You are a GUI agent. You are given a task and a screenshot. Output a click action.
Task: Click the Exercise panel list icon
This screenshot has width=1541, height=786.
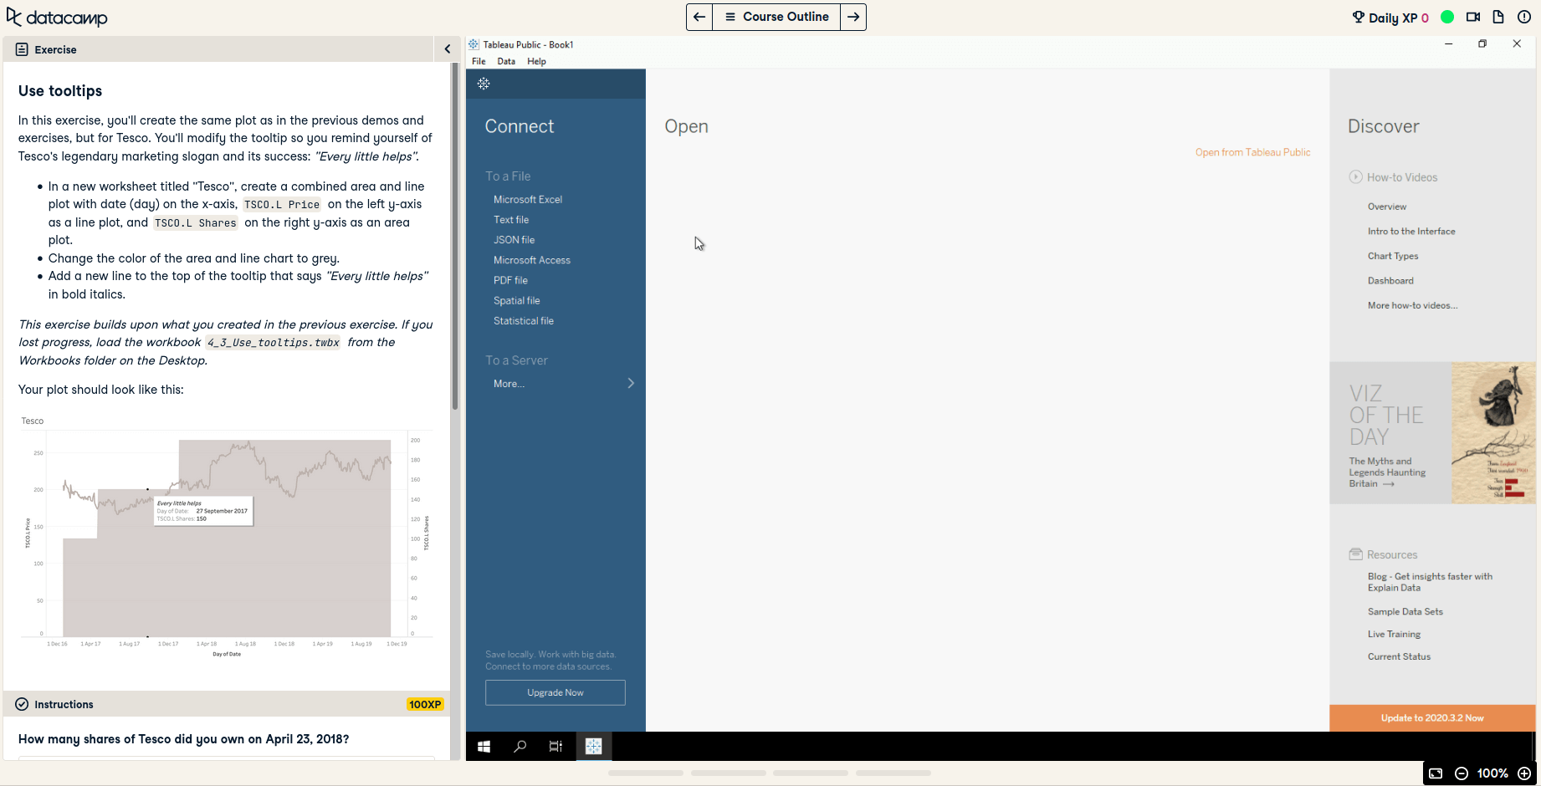coord(22,49)
